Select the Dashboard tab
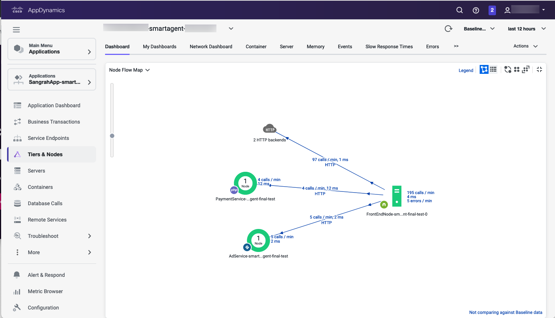This screenshot has width=555, height=318. point(117,46)
